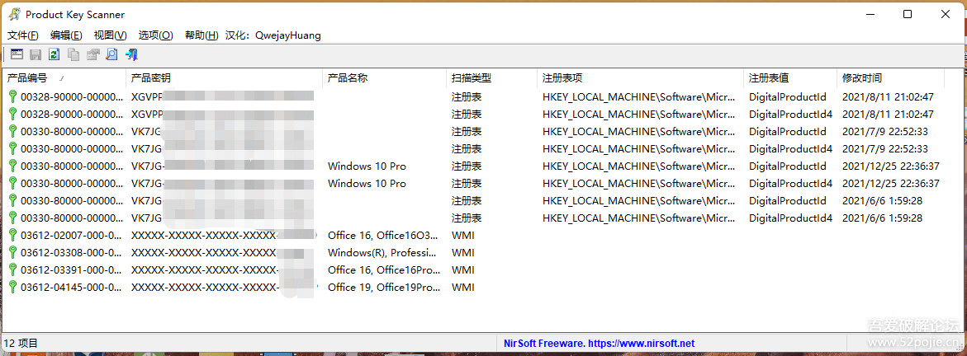Sort by the 产品名称 column header

(x=384, y=78)
